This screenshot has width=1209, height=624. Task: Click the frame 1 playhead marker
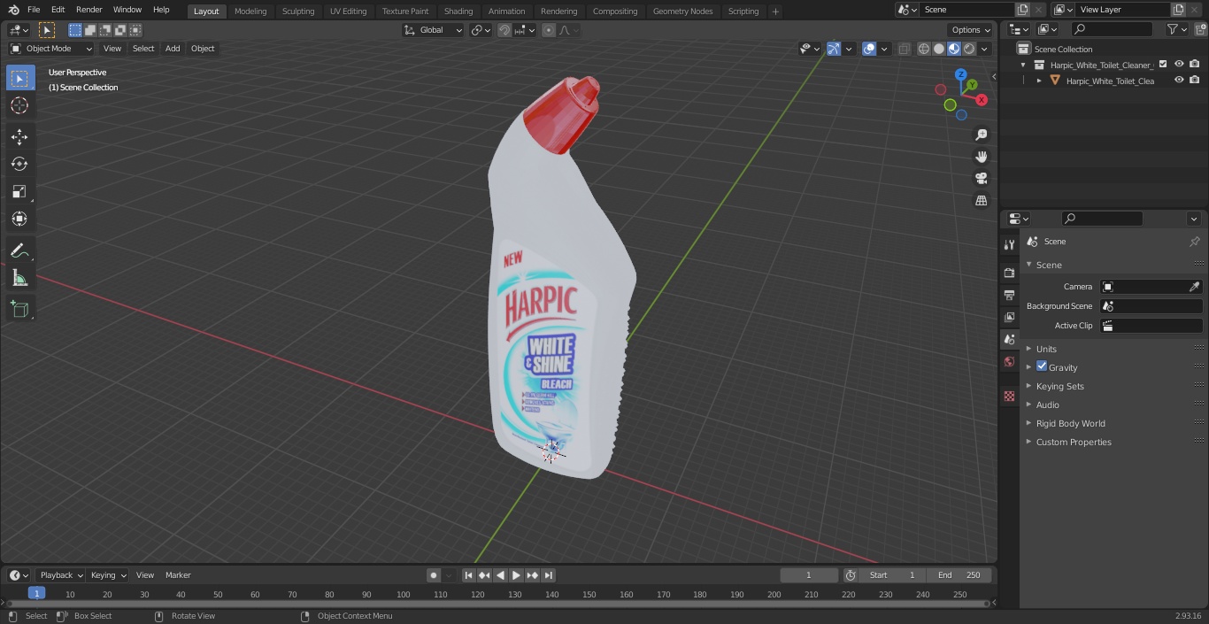(x=36, y=594)
